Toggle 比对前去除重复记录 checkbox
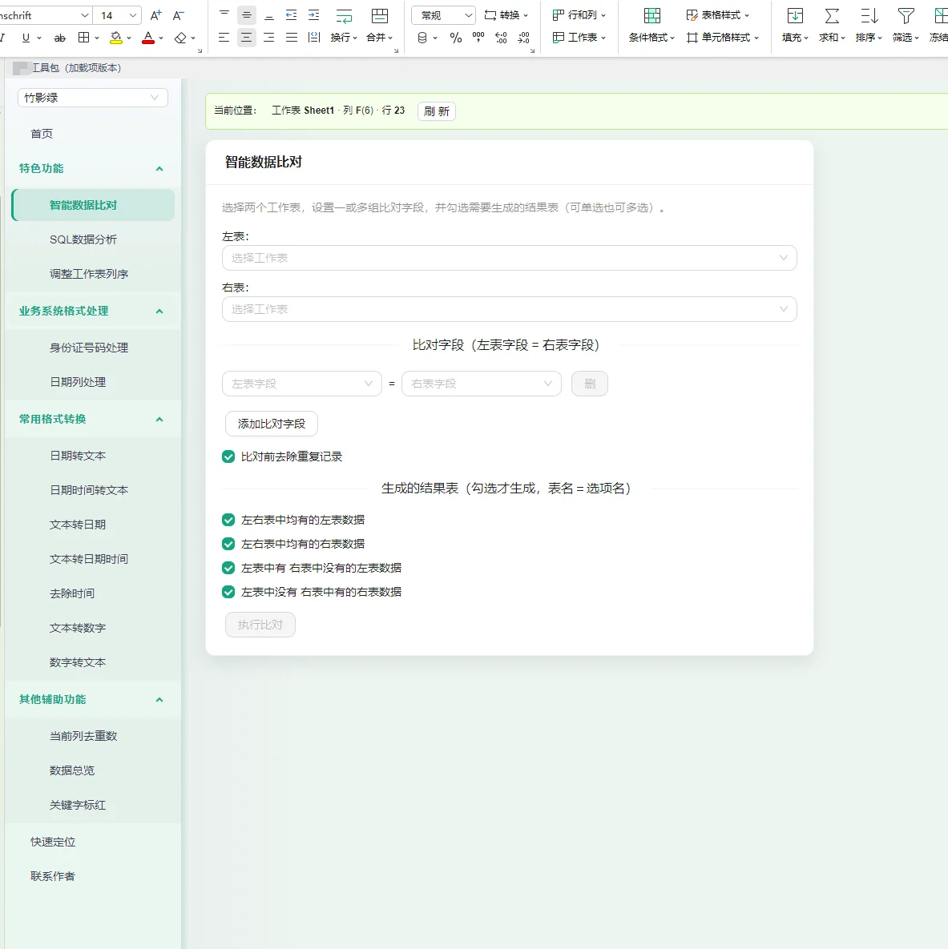The height and width of the screenshot is (949, 948). pos(228,456)
